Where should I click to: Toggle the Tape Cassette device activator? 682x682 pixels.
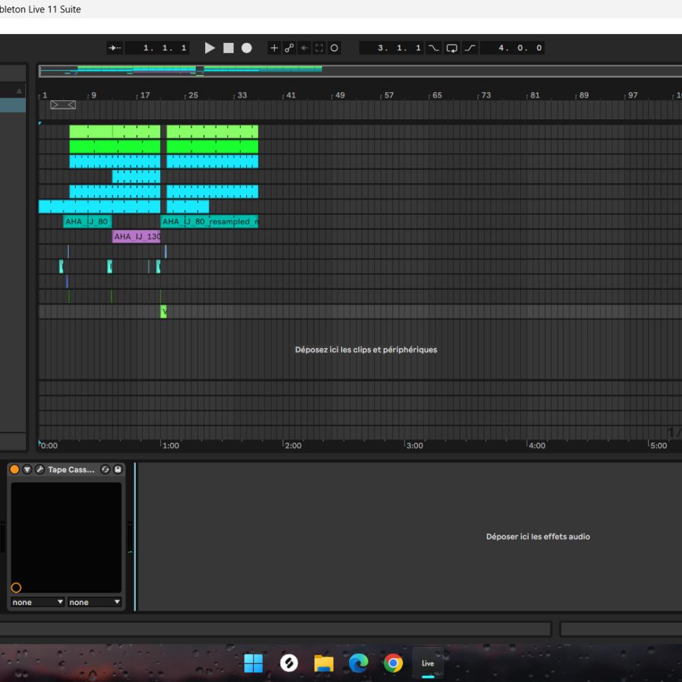[15, 469]
